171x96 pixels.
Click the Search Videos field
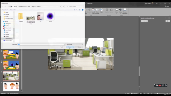75,6
